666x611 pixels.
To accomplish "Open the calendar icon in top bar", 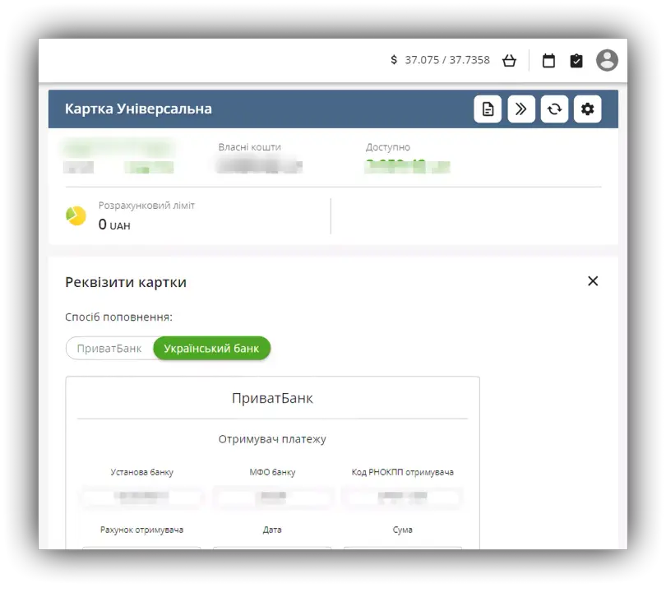I will click(548, 60).
